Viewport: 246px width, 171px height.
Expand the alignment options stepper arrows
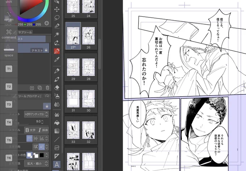[x=47, y=138]
